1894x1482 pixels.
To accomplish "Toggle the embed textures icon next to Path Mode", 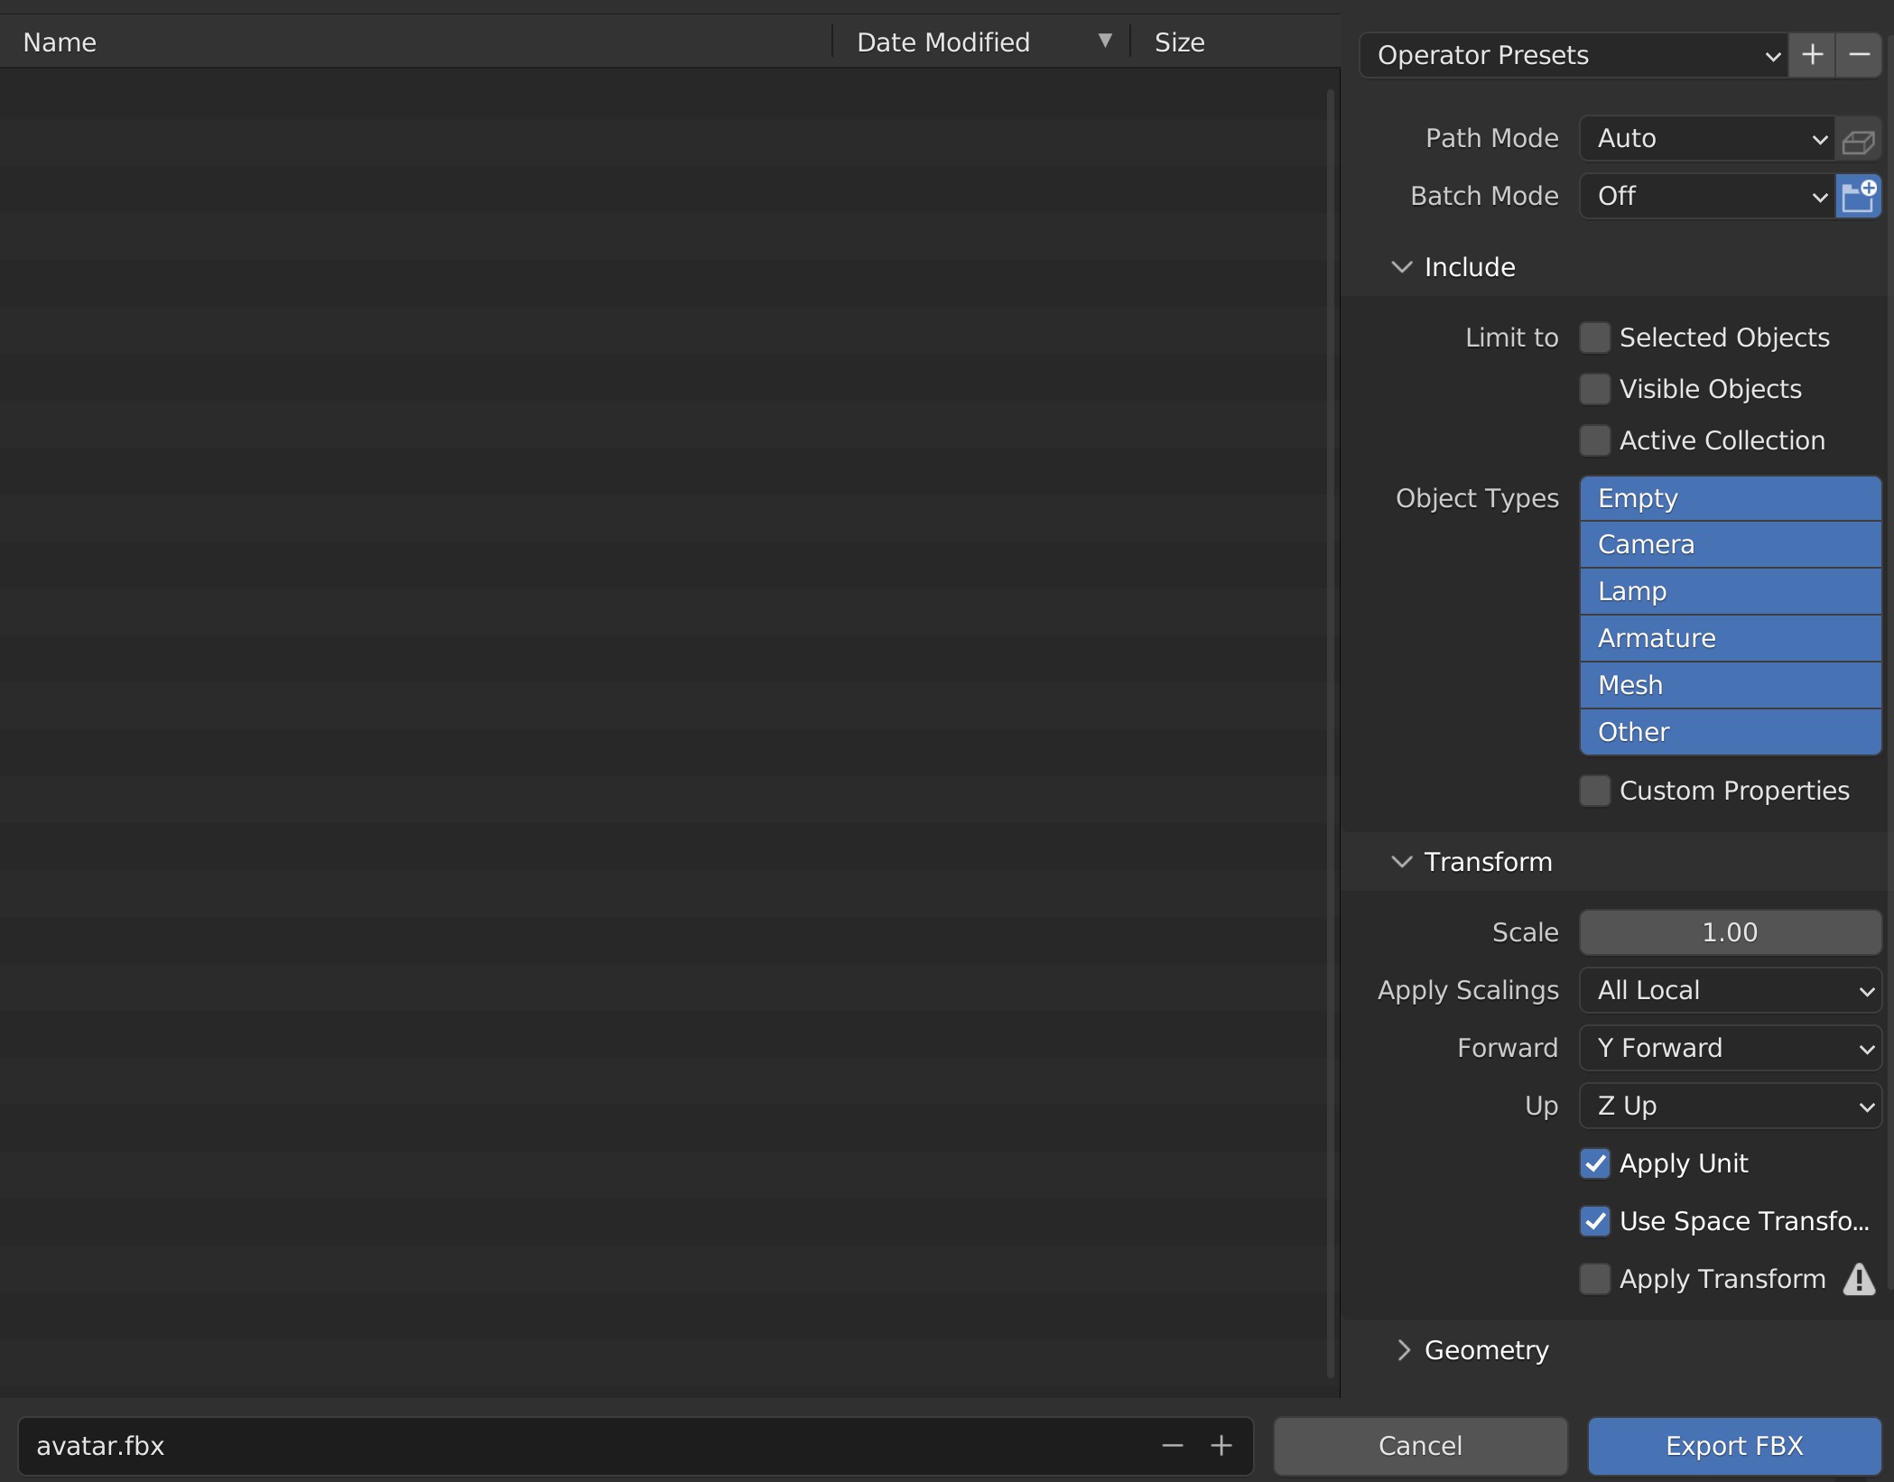I will click(x=1858, y=139).
